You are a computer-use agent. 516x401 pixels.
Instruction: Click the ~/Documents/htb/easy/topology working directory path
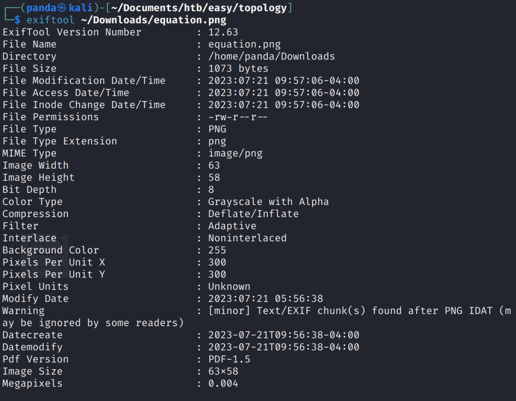199,8
